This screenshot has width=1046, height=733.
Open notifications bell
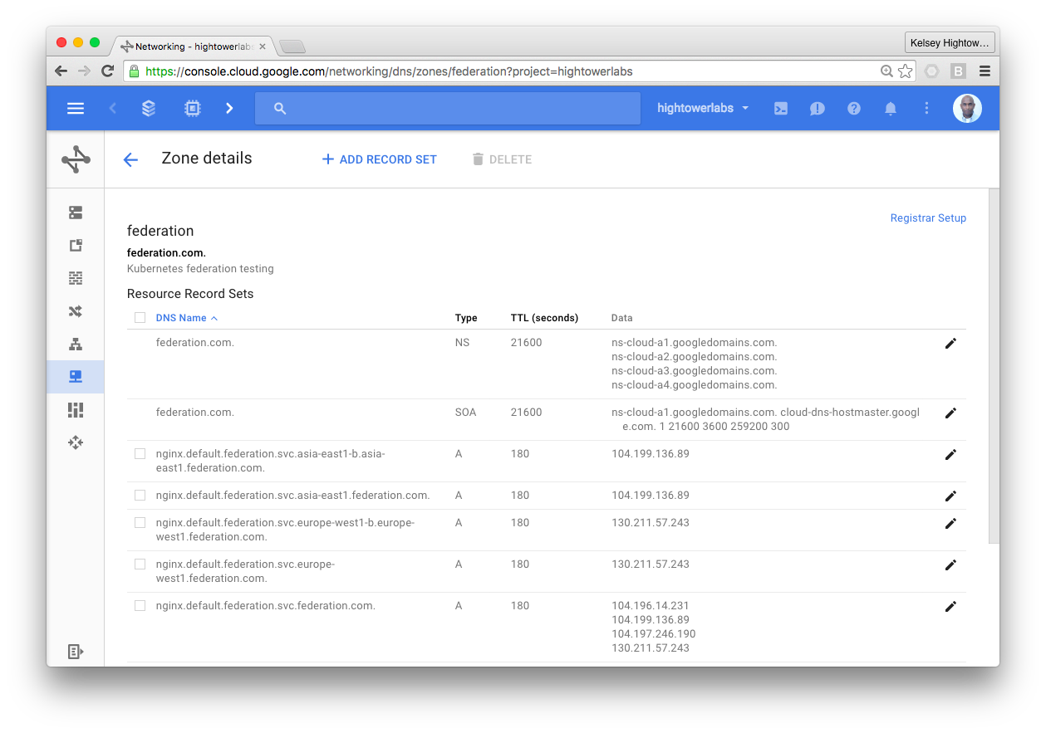(891, 108)
